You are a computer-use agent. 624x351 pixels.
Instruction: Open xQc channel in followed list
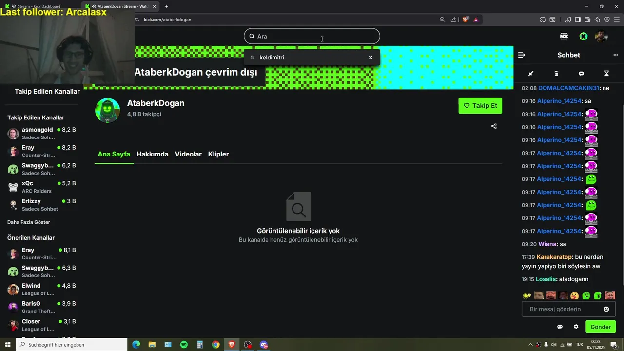[x=42, y=187]
